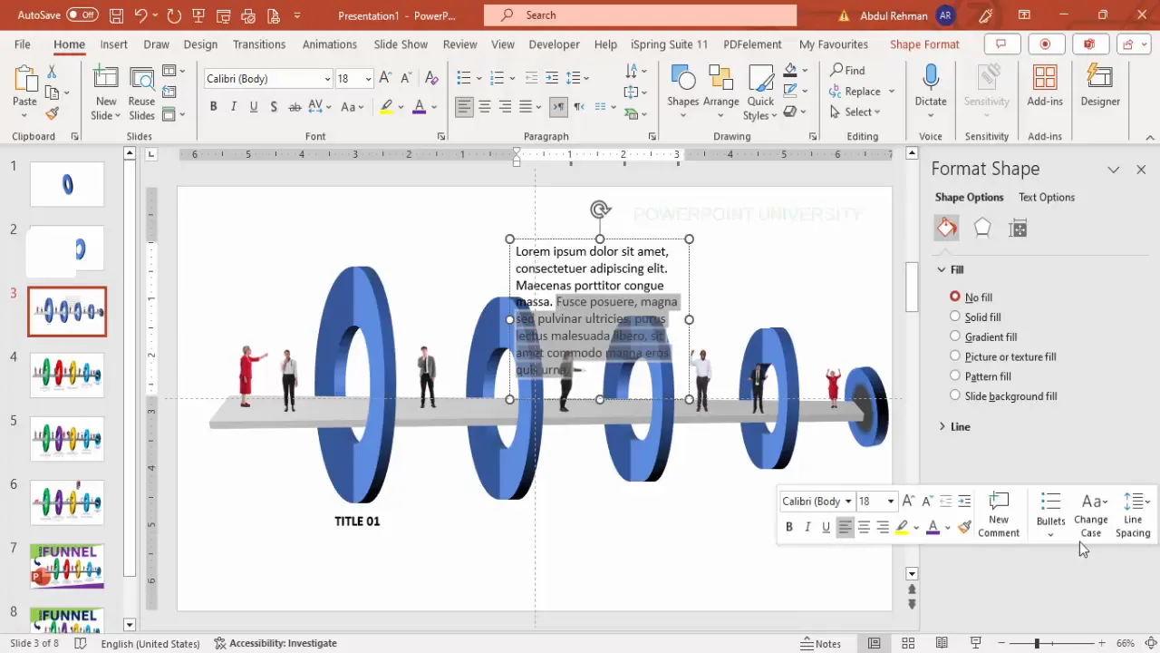The width and height of the screenshot is (1160, 653).
Task: Toggle Italic in the floating mini toolbar
Action: [x=807, y=527]
